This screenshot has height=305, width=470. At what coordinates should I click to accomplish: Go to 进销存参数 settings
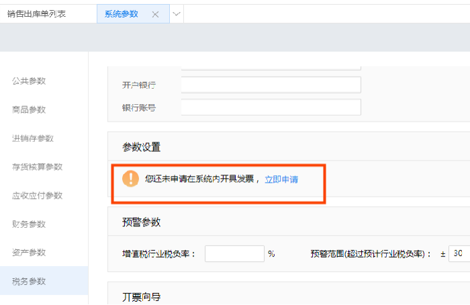[33, 138]
